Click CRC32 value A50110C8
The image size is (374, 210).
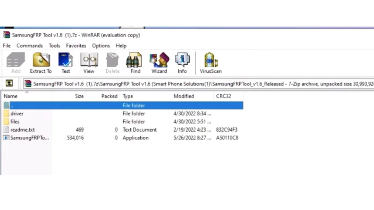coord(227,138)
